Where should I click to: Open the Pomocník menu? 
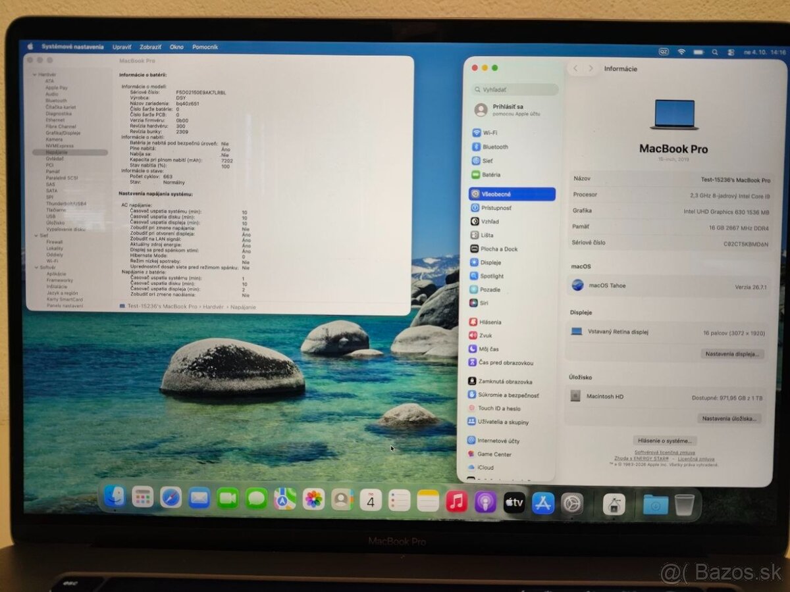[205, 47]
